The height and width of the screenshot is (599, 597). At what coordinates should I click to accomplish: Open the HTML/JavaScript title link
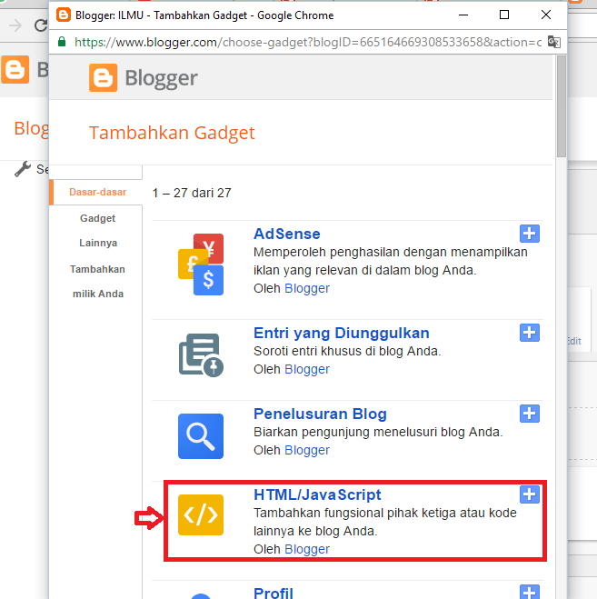(x=317, y=495)
